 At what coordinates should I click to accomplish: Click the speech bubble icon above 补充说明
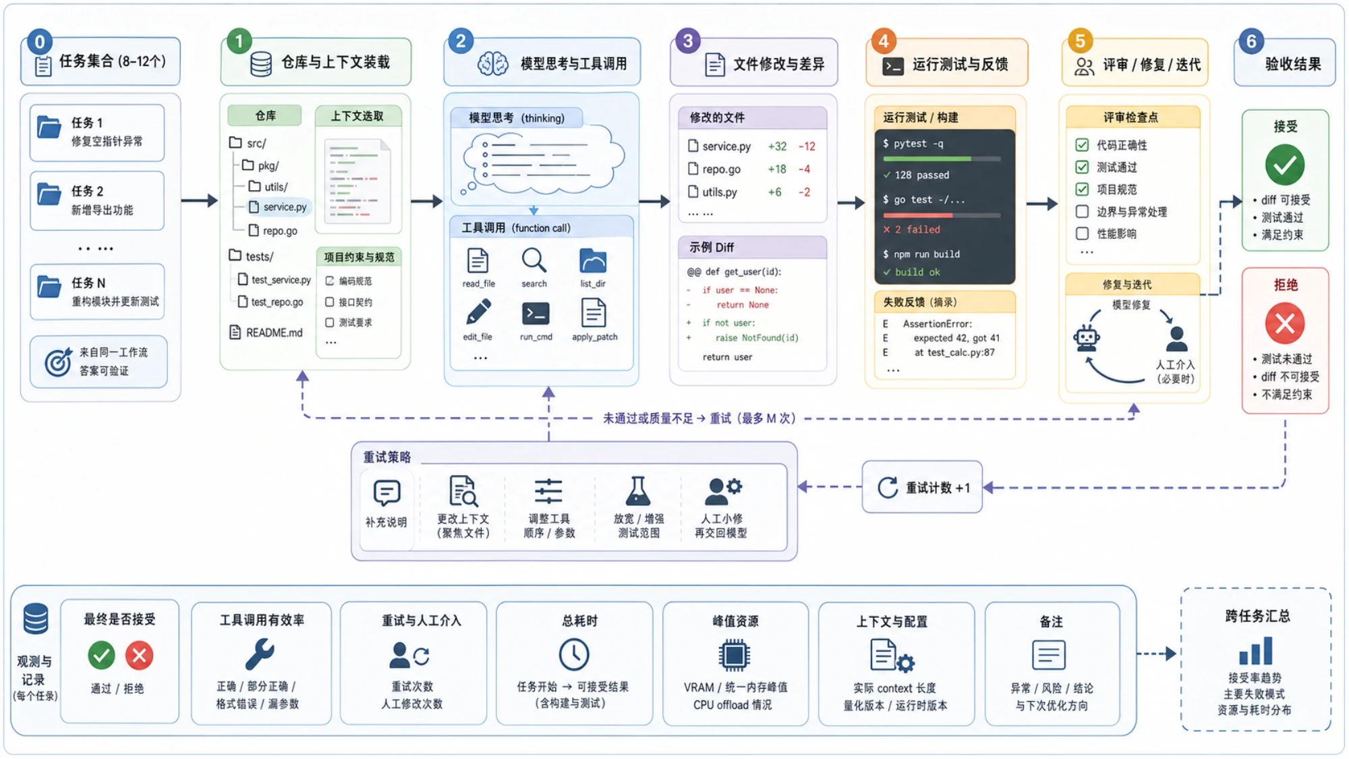(x=386, y=493)
